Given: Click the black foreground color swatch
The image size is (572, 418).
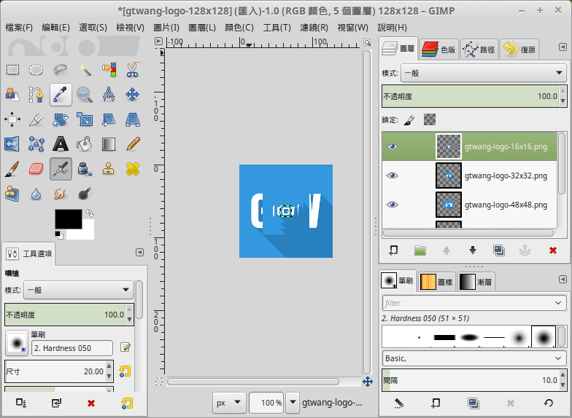Looking at the screenshot, I should 69,218.
